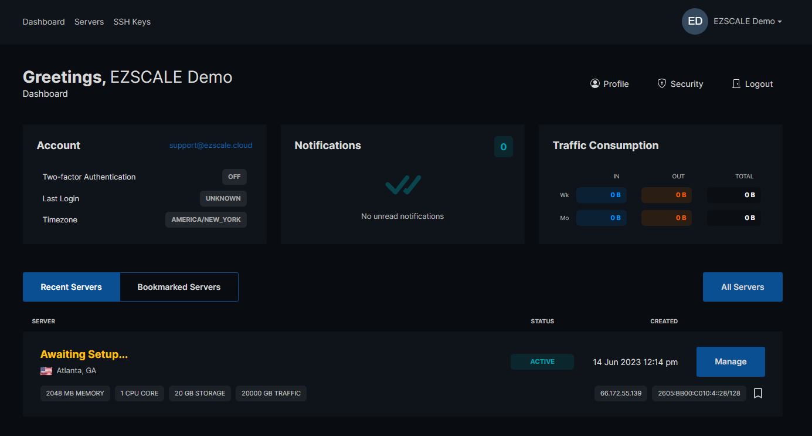Viewport: 812px width, 436px height.
Task: Click the Last Login UNKNOWN badge
Action: 223,198
